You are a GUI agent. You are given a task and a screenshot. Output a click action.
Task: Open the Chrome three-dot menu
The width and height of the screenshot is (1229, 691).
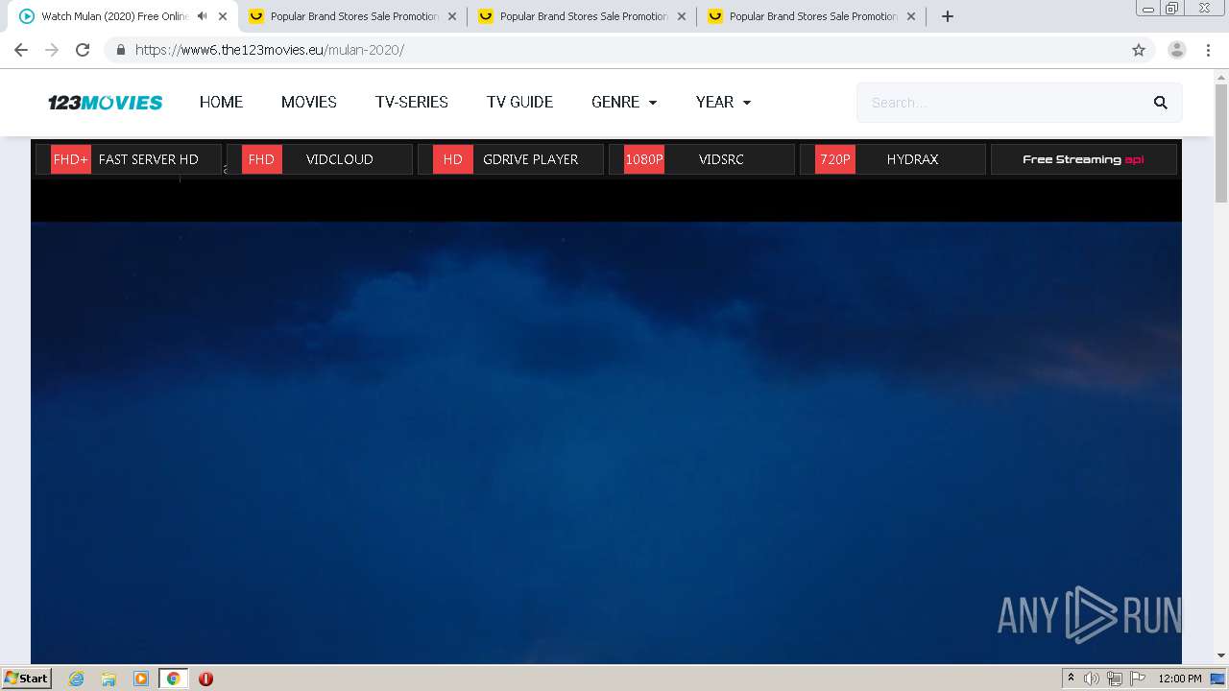click(x=1209, y=50)
